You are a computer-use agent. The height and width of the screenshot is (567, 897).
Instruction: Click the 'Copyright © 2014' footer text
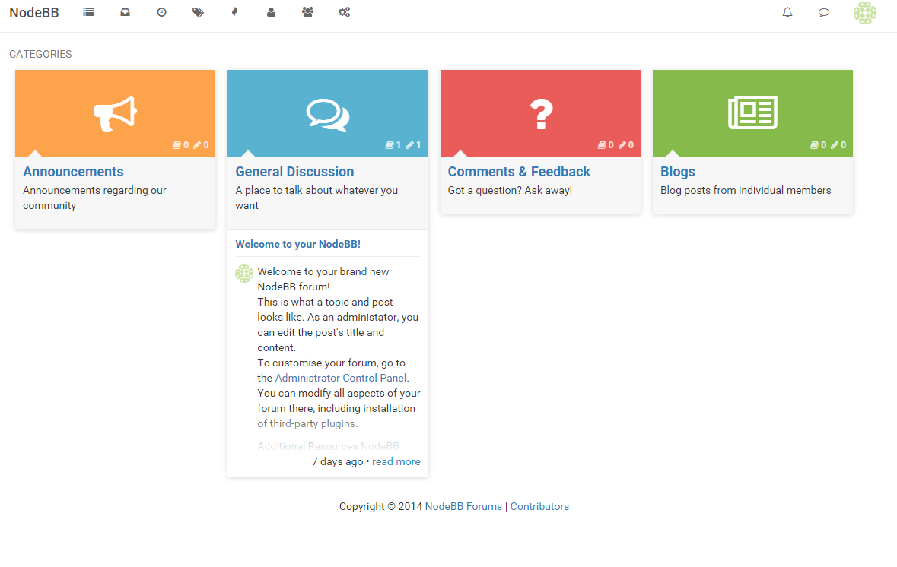(380, 506)
